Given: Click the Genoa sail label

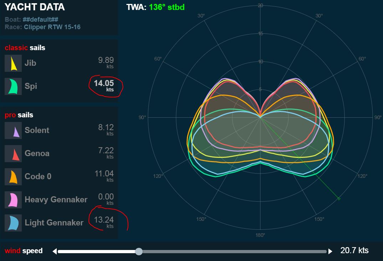Looking at the screenshot, I should [37, 153].
